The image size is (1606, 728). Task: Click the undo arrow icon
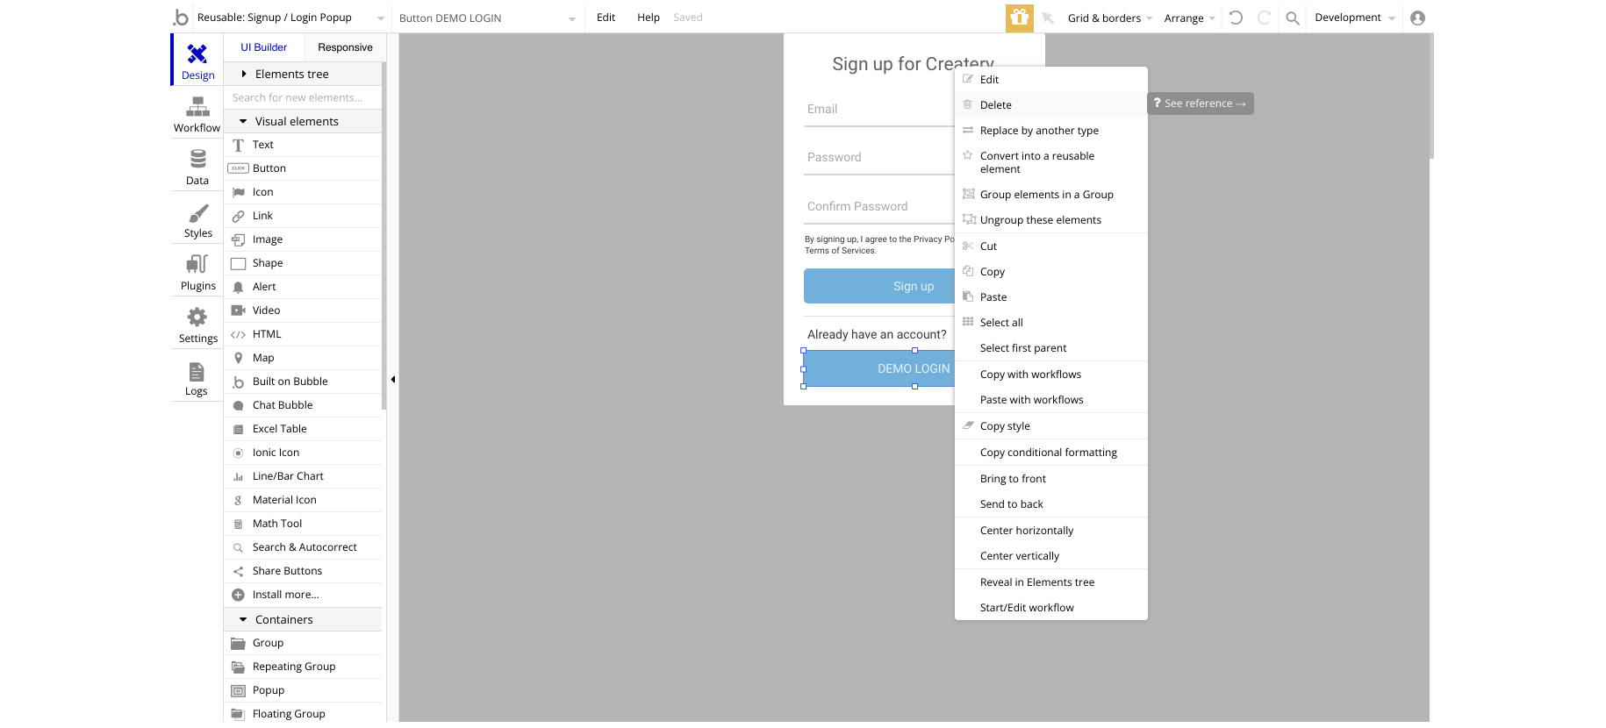pos(1236,18)
